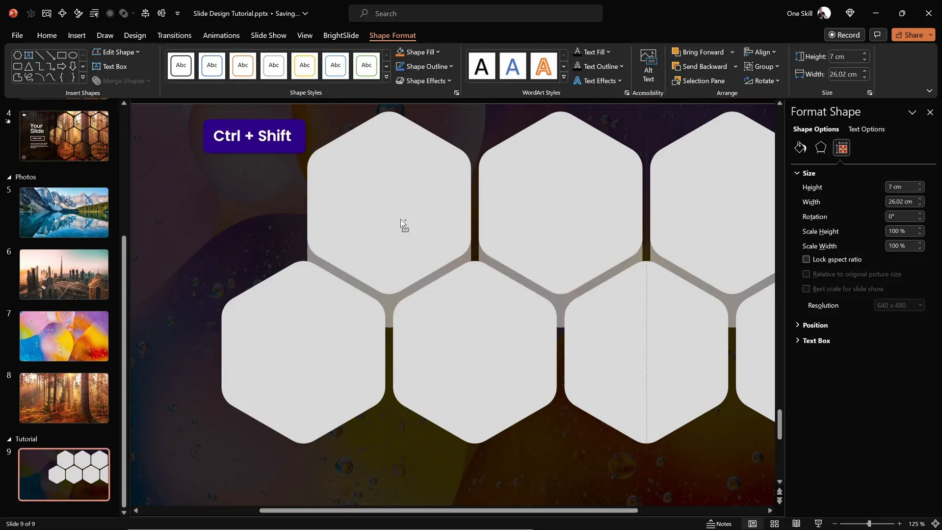Select slide 8 thumbnail in Tutorial section

point(64,397)
